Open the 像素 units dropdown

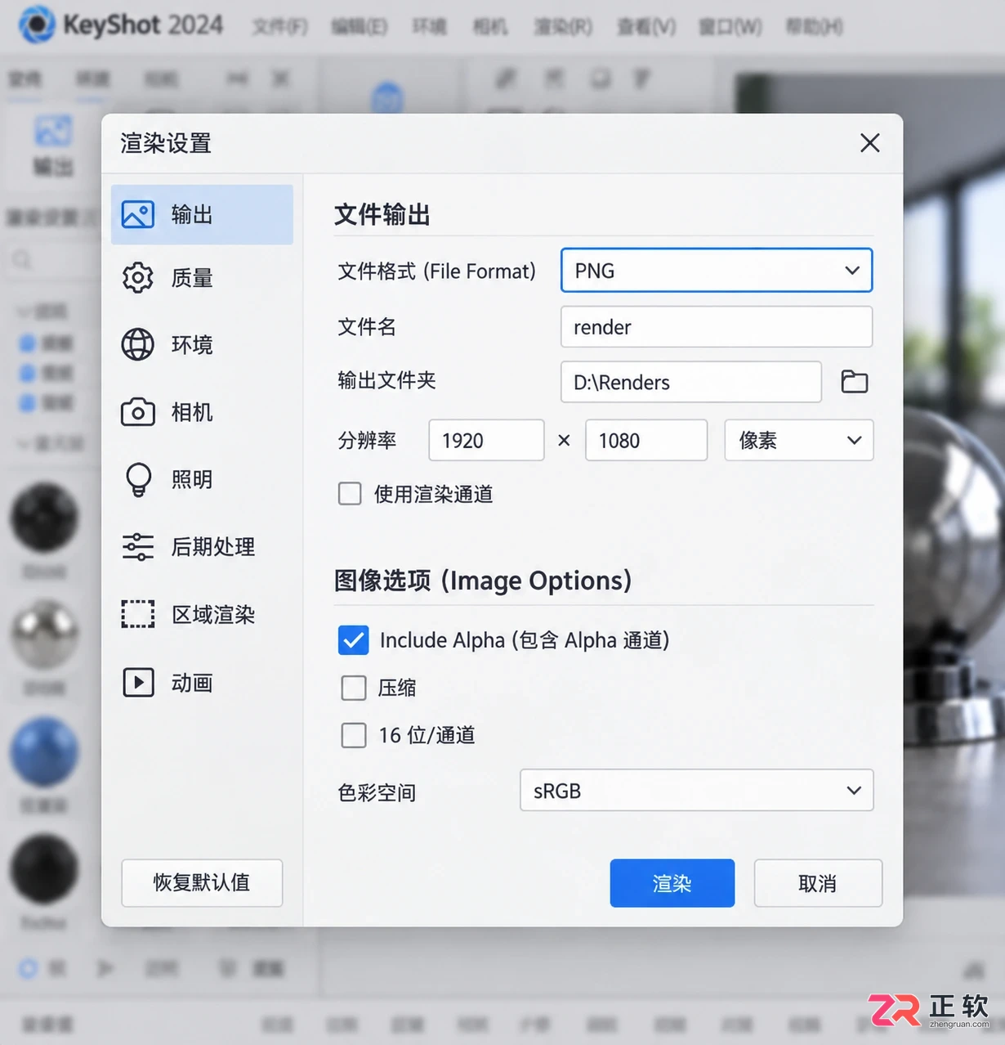click(799, 441)
